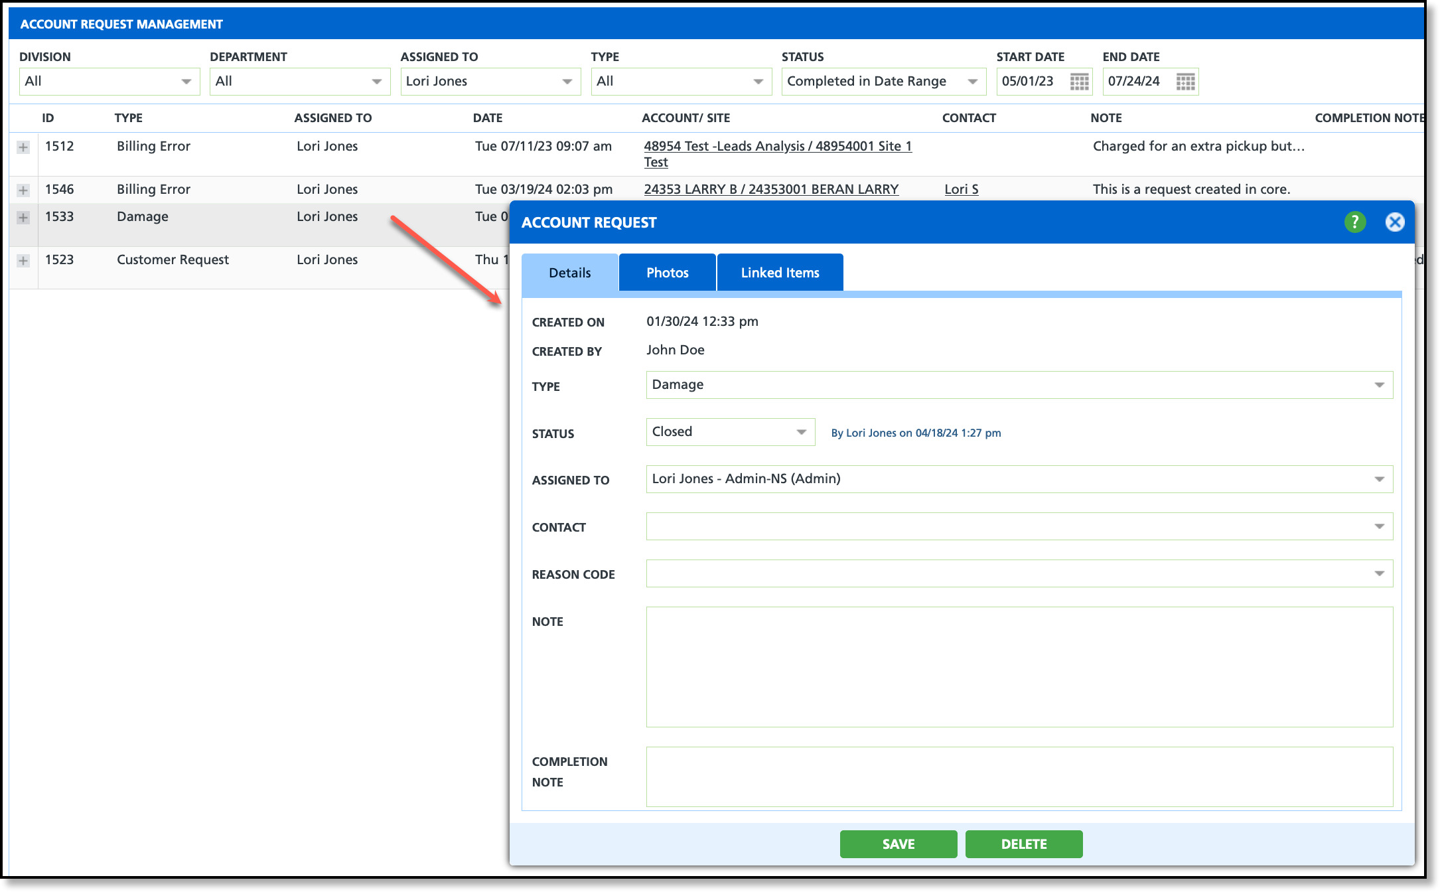Expand row 1512 plus icon
This screenshot has height=892, width=1440.
click(x=23, y=147)
